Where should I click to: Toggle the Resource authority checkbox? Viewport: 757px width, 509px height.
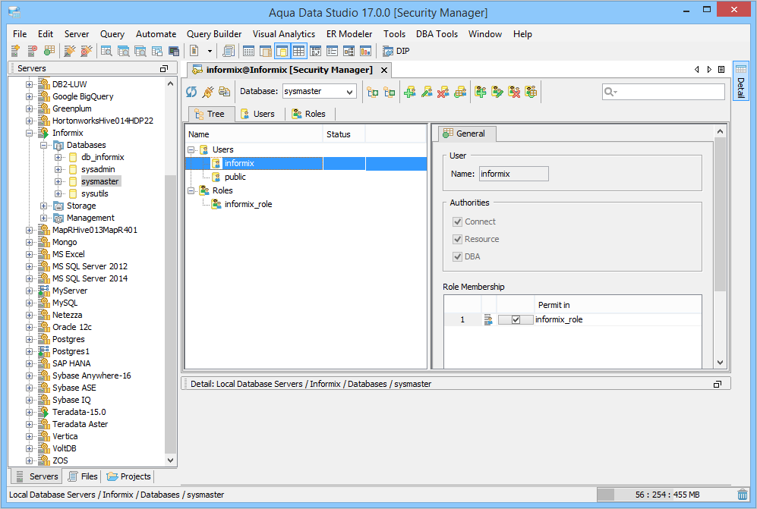click(457, 239)
